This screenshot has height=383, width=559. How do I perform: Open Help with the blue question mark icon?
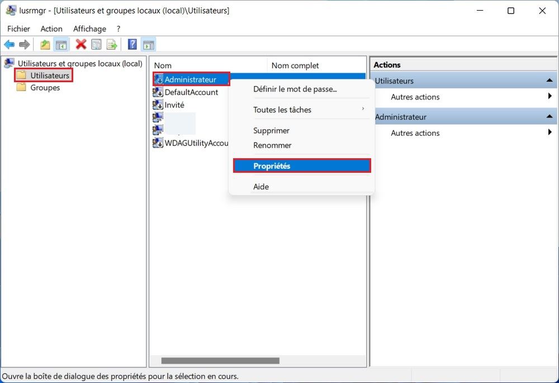(x=132, y=45)
